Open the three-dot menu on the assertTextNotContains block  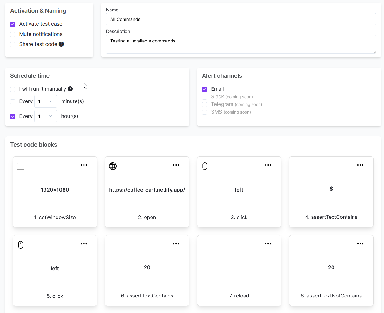click(360, 243)
